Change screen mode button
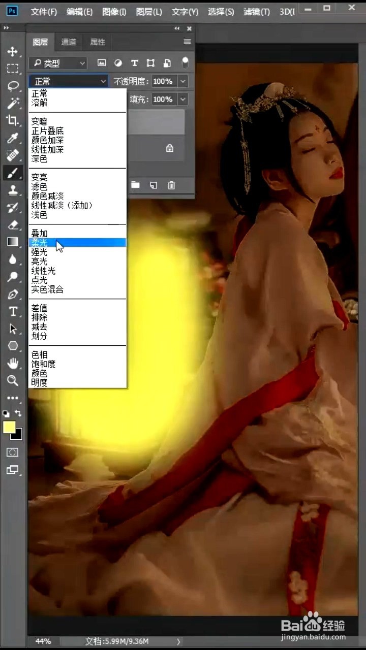The height and width of the screenshot is (650, 366). tap(13, 470)
